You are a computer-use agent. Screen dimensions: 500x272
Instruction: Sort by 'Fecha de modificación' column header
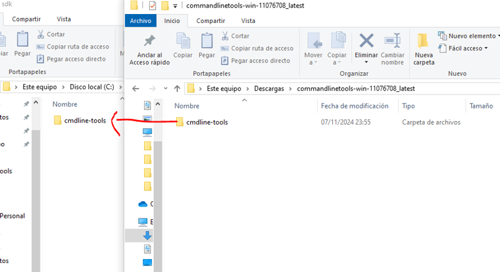point(354,106)
